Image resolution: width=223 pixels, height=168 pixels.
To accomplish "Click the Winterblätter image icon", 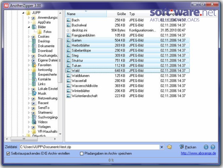I will point(69,91).
